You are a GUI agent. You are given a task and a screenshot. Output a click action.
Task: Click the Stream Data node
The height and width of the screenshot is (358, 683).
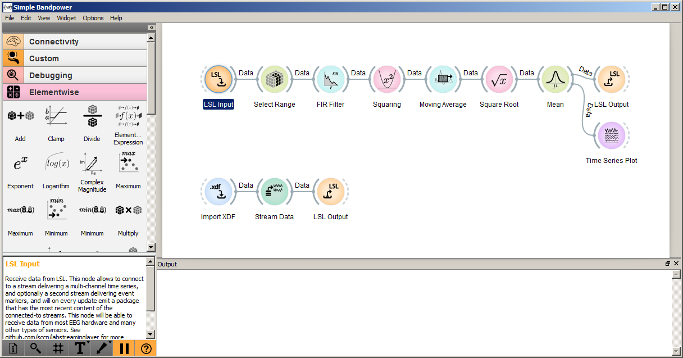coord(274,192)
